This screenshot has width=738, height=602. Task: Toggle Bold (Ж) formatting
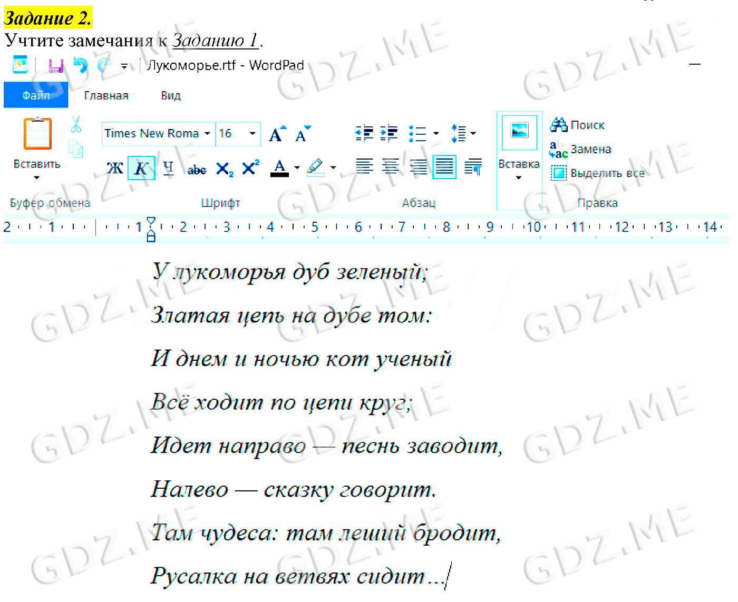click(x=115, y=169)
